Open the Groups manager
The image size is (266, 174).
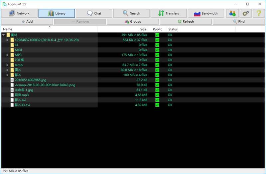[133, 22]
